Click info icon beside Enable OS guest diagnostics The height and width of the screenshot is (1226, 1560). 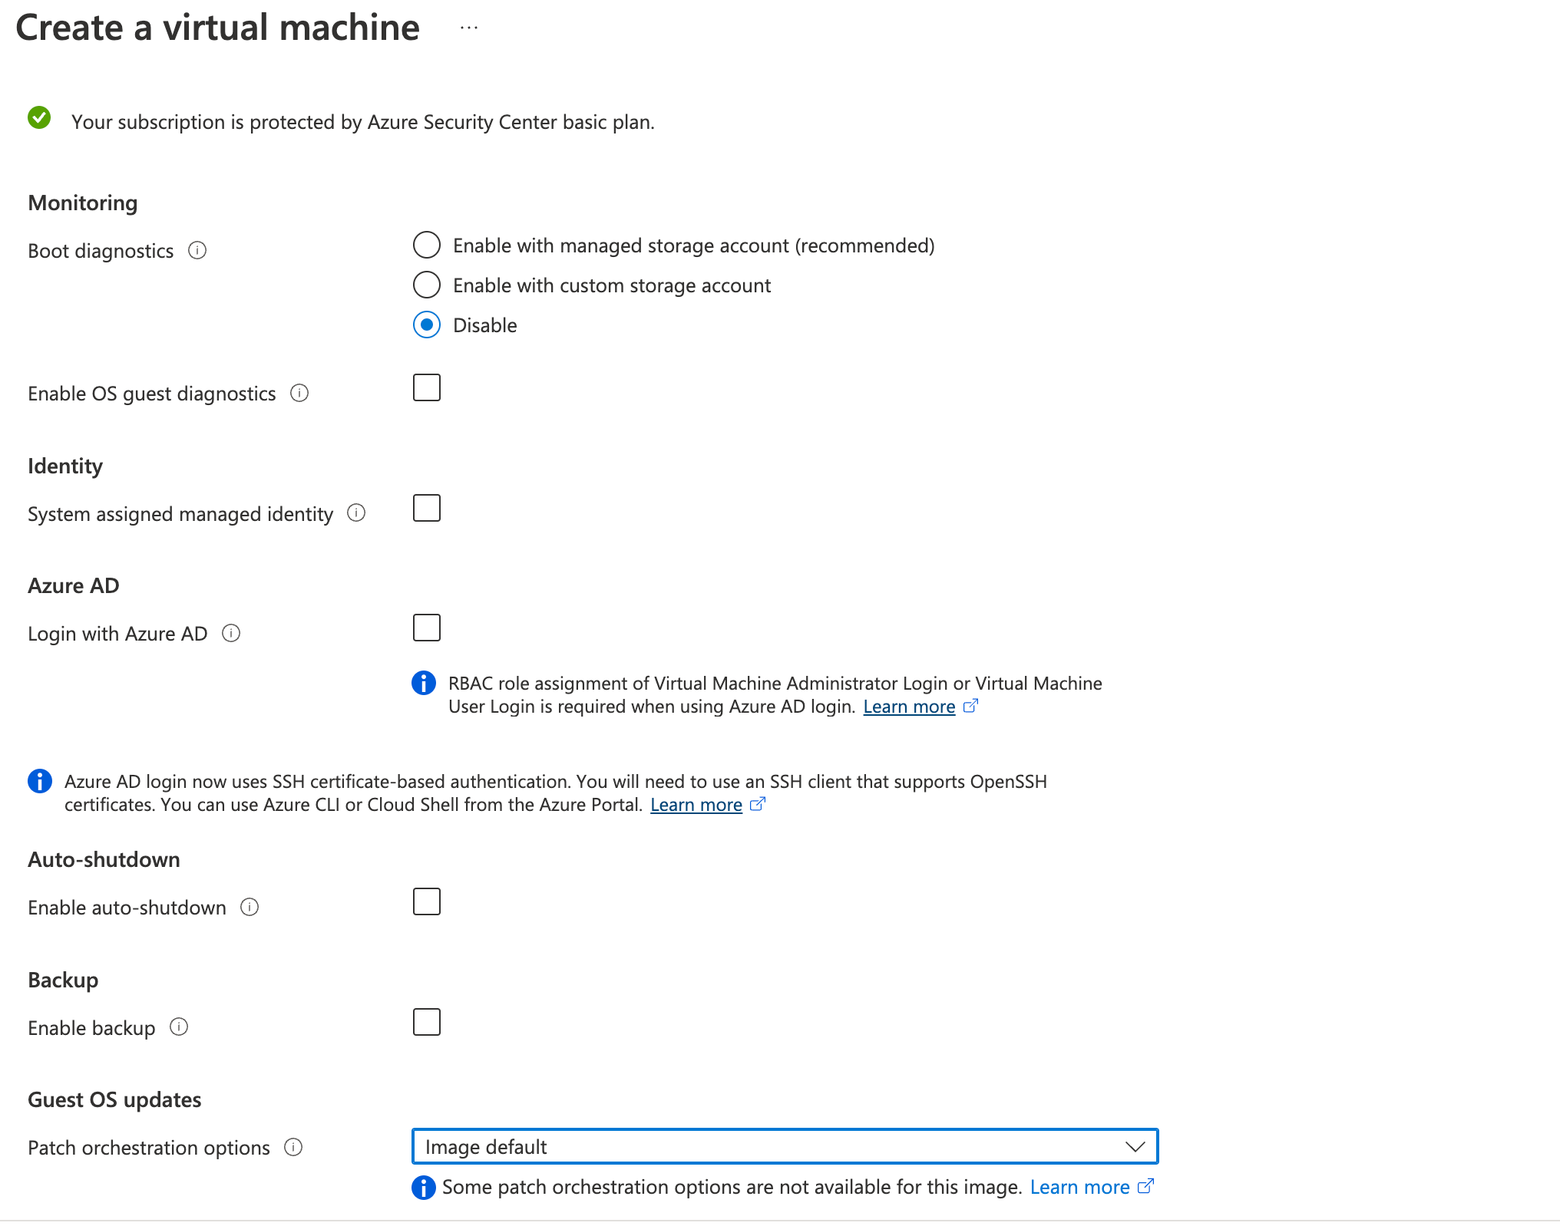299,394
